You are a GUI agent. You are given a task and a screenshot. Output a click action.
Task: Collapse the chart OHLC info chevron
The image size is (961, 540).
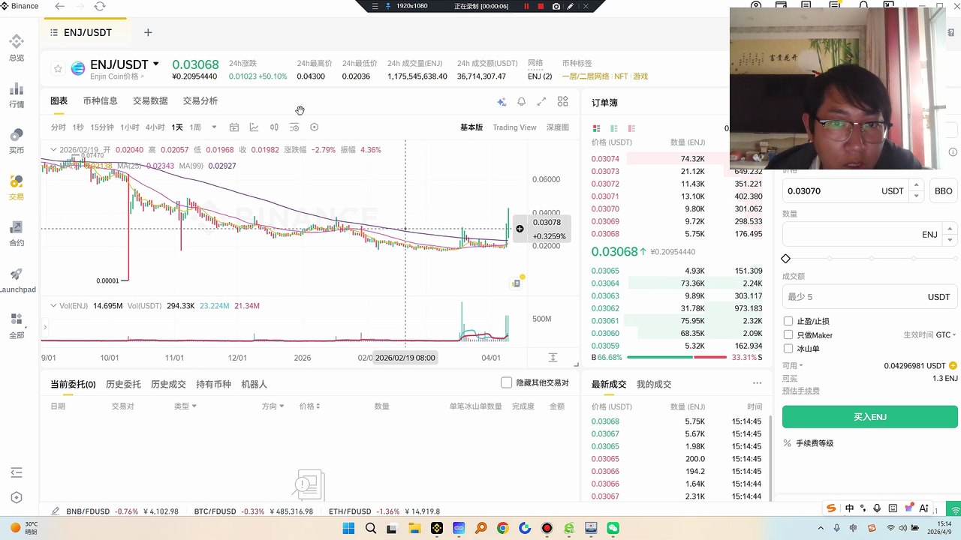54,150
